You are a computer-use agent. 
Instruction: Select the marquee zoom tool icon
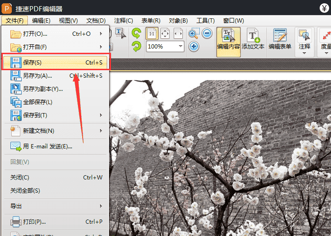coord(194,33)
